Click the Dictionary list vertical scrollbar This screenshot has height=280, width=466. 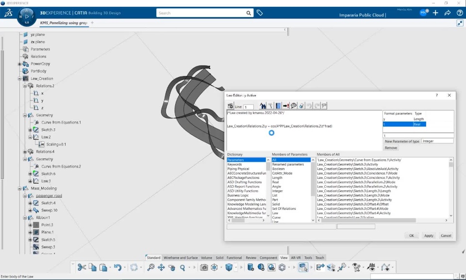pos(268,188)
